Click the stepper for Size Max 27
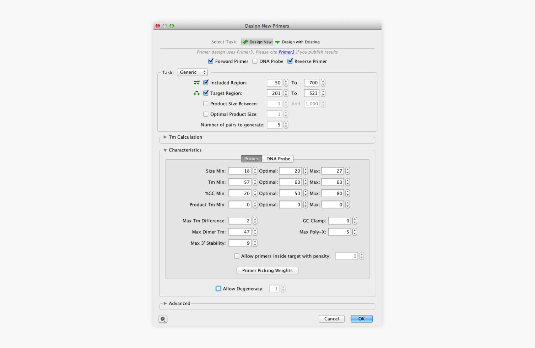This screenshot has width=535, height=348. click(x=348, y=171)
